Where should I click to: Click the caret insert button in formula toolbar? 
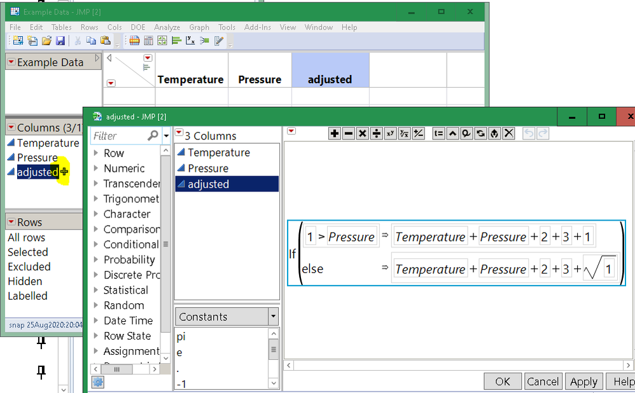pyautogui.click(x=453, y=134)
